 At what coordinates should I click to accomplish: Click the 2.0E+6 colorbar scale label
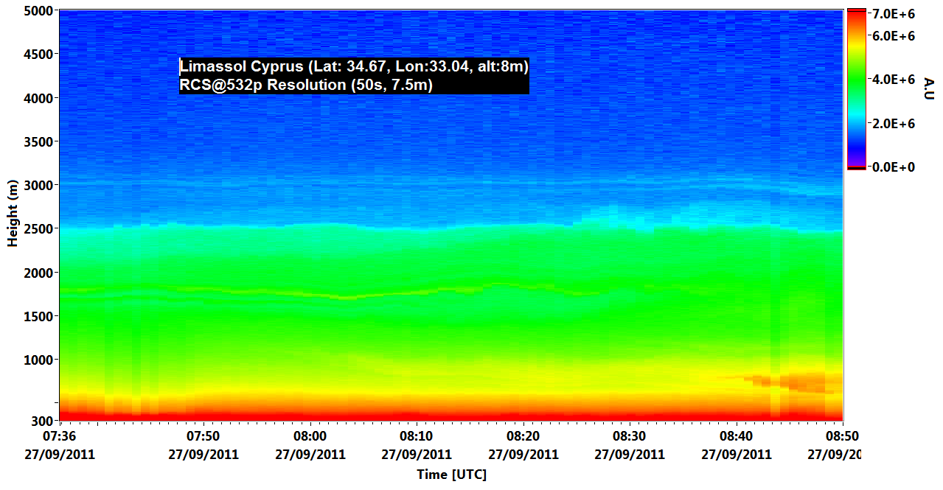coord(894,123)
